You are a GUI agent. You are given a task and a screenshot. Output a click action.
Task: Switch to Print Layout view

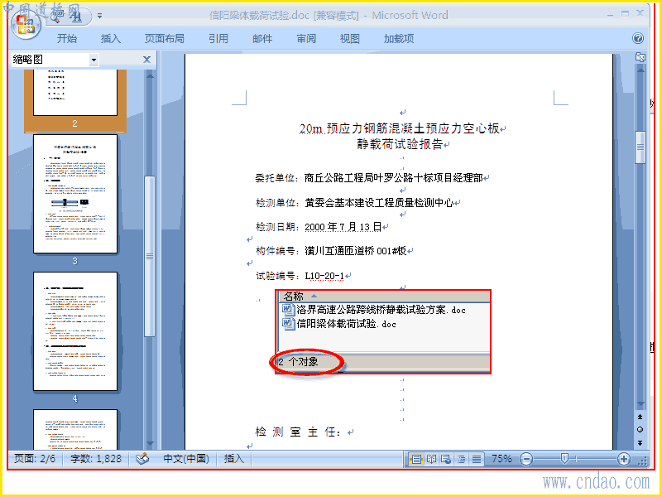[416, 459]
